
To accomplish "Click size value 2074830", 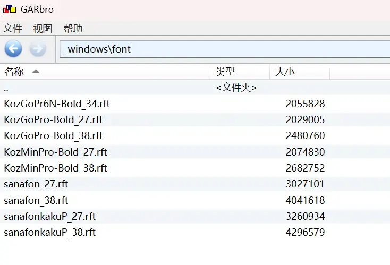I will click(x=305, y=152).
